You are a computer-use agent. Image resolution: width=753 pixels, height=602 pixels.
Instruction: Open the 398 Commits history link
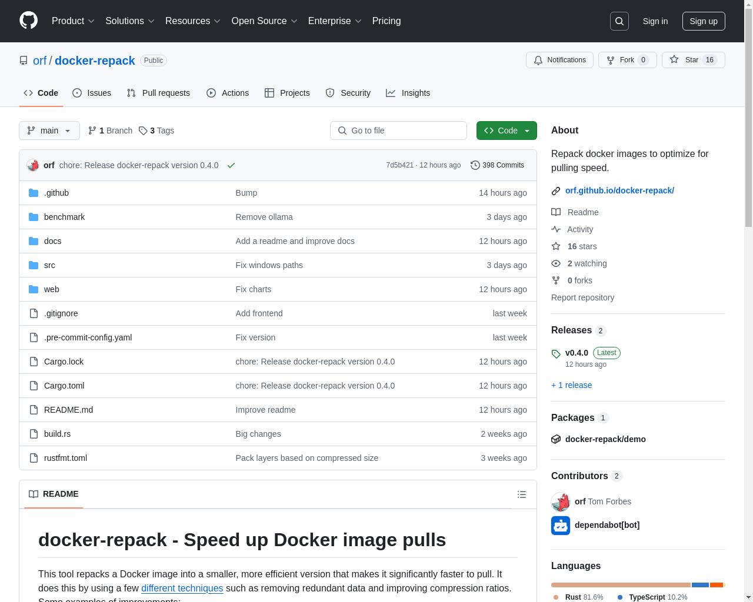tap(498, 165)
